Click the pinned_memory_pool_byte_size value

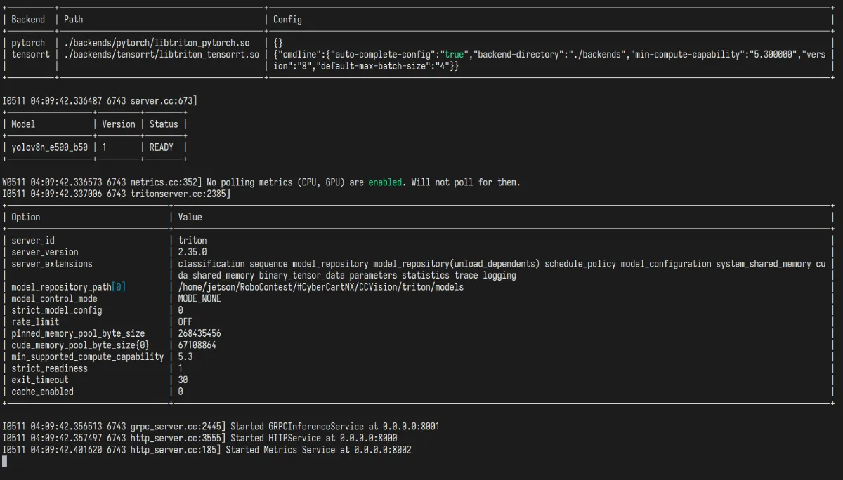[x=200, y=333]
